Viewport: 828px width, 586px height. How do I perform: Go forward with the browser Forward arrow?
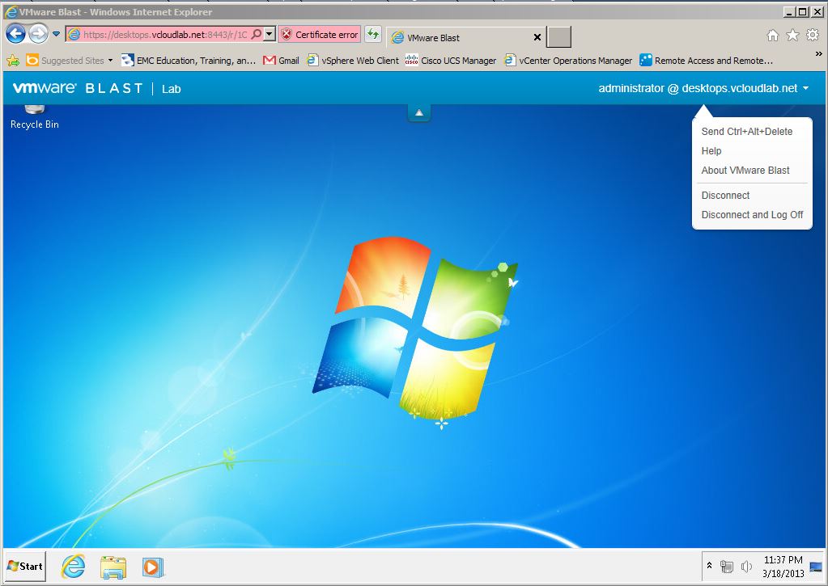[x=38, y=34]
